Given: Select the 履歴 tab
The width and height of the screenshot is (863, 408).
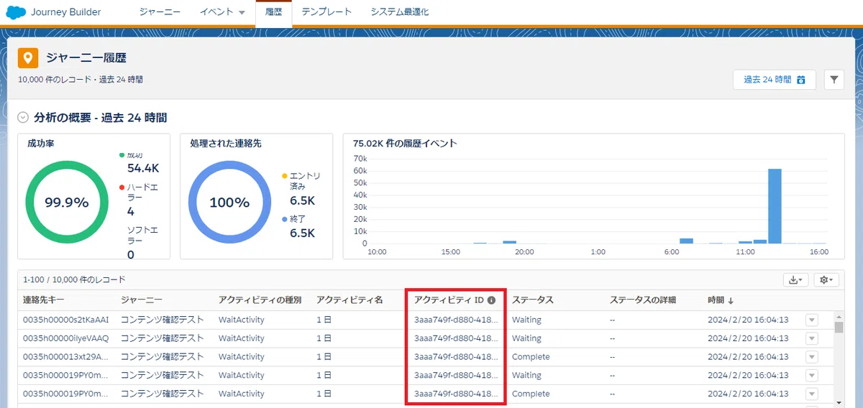Looking at the screenshot, I should pos(273,12).
